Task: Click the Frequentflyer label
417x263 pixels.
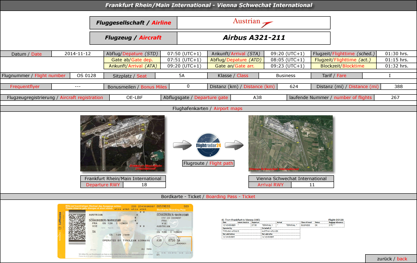Action: [25, 86]
